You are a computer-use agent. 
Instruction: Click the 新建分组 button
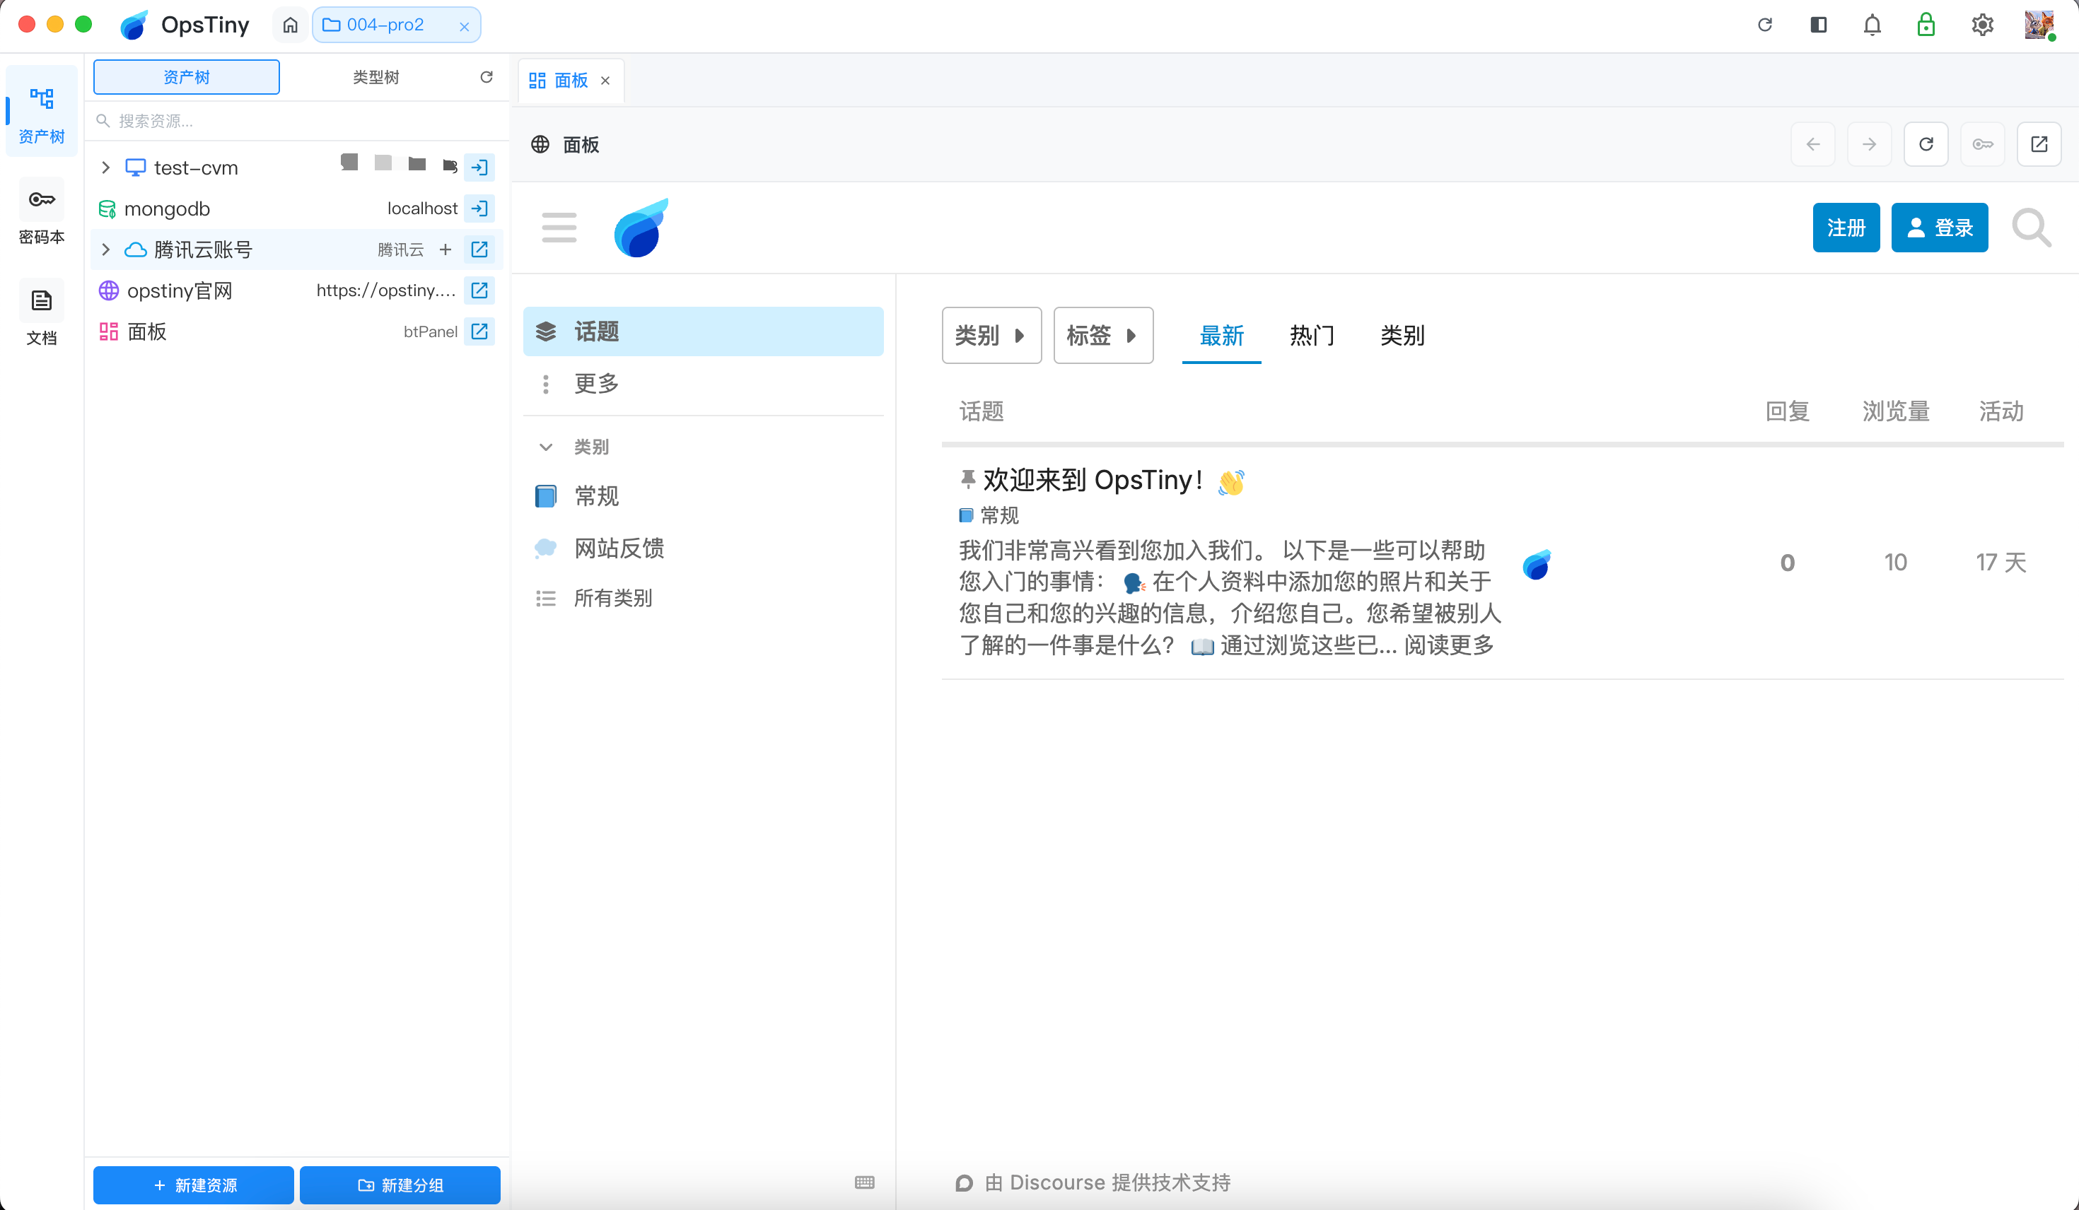[400, 1185]
